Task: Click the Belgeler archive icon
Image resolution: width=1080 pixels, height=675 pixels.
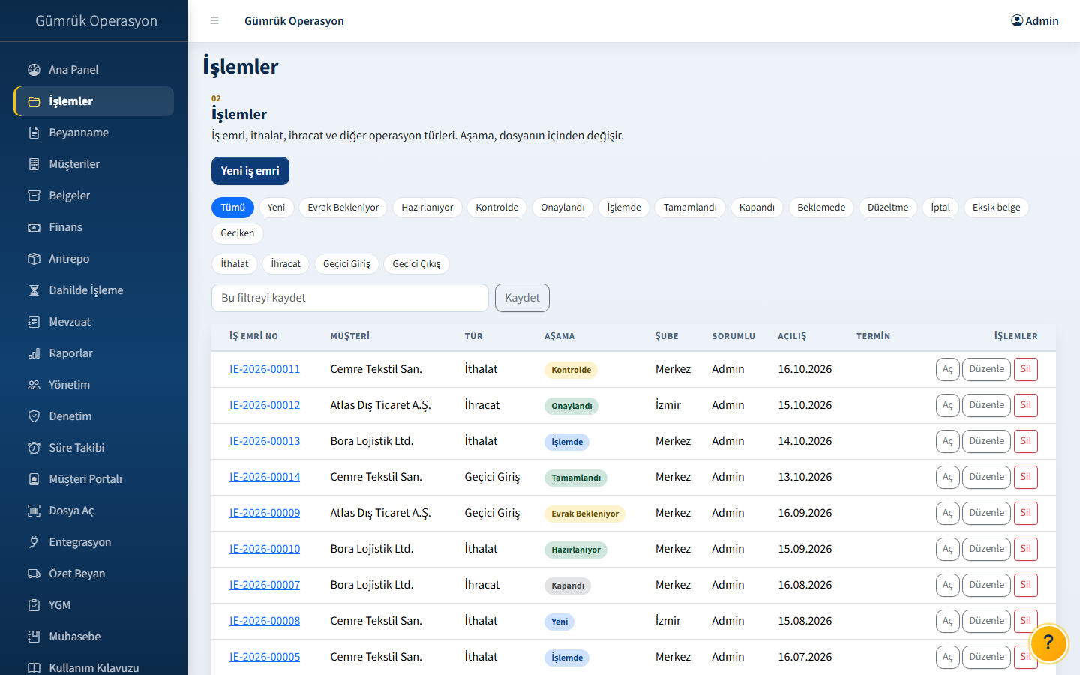Action: (34, 196)
